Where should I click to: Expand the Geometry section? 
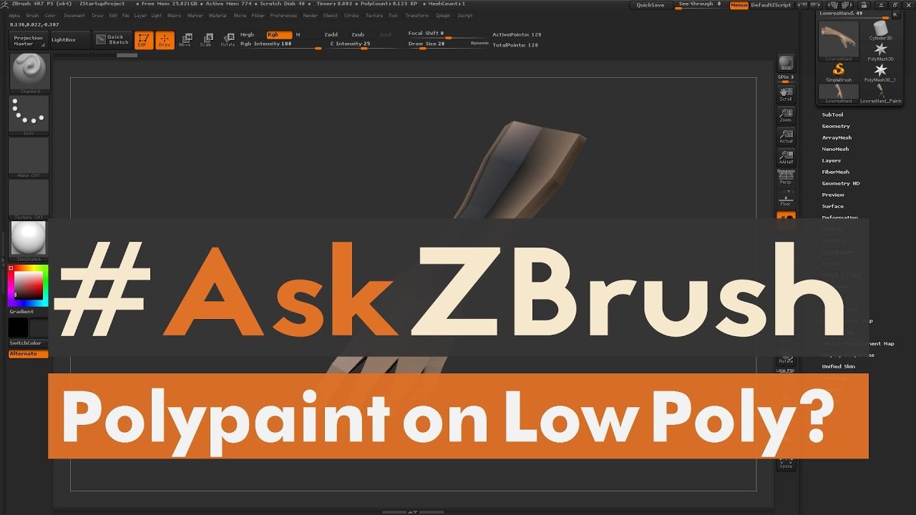(836, 126)
